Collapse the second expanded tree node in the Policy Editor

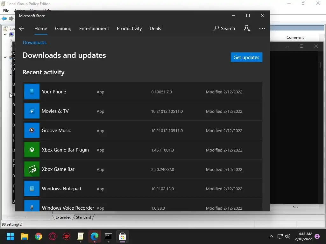[x=5, y=57]
